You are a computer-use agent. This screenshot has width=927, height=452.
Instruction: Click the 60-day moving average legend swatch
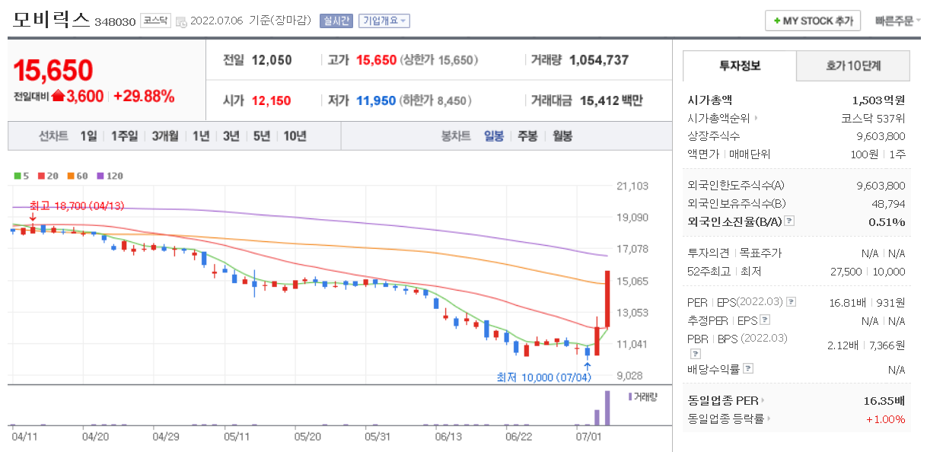71,176
